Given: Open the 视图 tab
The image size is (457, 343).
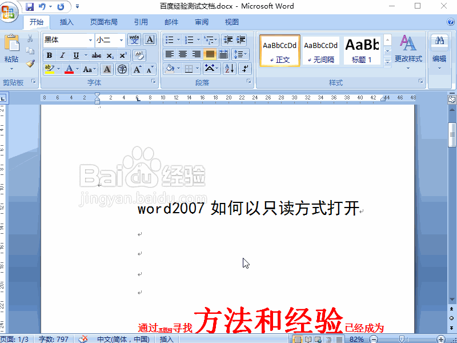Looking at the screenshot, I should tap(232, 22).
